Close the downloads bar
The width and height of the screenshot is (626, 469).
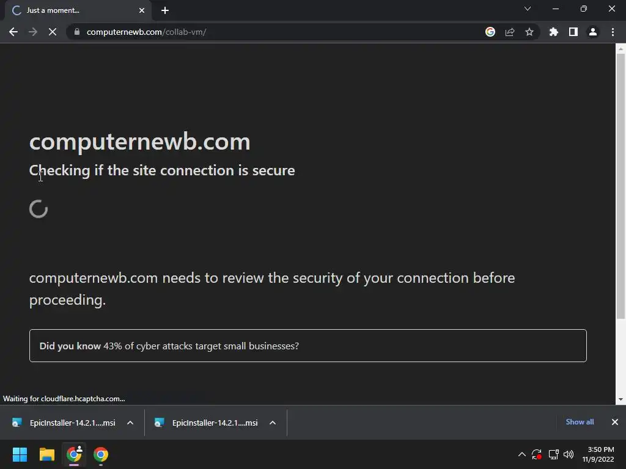click(x=615, y=422)
